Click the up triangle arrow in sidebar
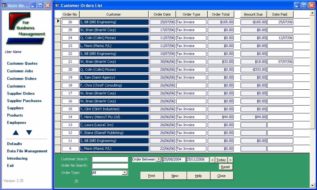The height and width of the screenshot is (190, 317). pyautogui.click(x=16, y=133)
